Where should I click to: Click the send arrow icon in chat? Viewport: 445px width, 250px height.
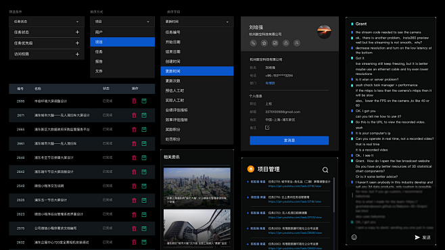pos(417,238)
